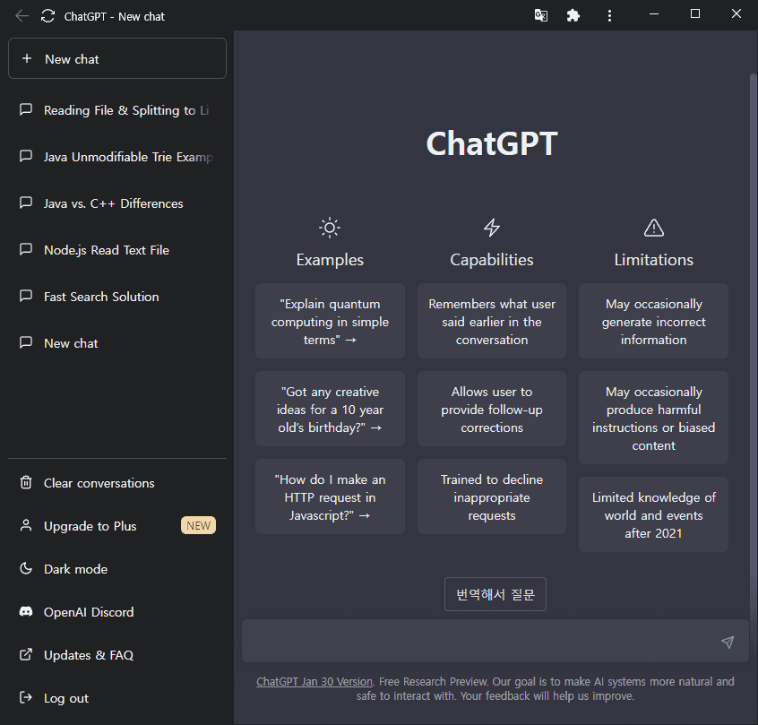758x725 pixels.
Task: Select Upgrade to Plus
Action: pyautogui.click(x=117, y=526)
